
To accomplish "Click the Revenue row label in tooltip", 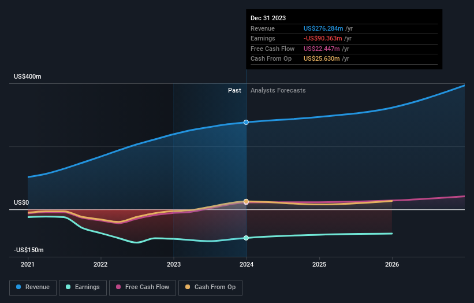I will [263, 28].
